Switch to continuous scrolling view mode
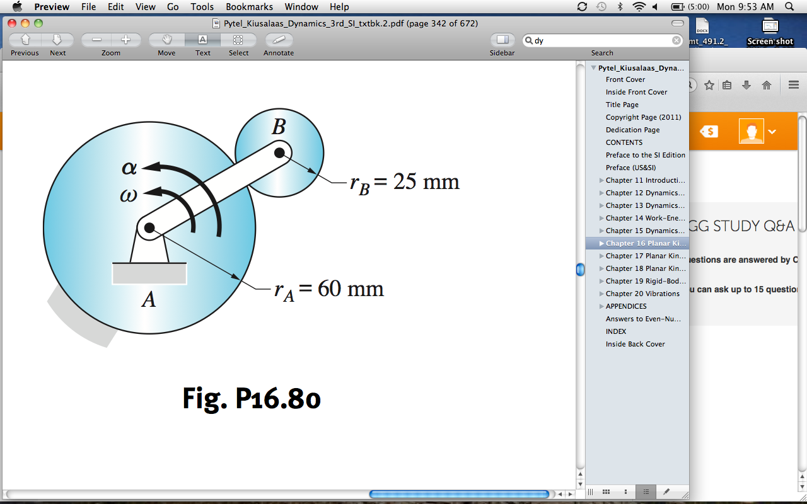This screenshot has height=504, width=807. tap(591, 492)
